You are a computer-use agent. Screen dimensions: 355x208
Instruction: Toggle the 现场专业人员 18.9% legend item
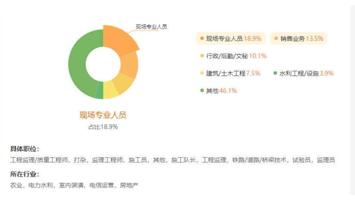(230, 38)
